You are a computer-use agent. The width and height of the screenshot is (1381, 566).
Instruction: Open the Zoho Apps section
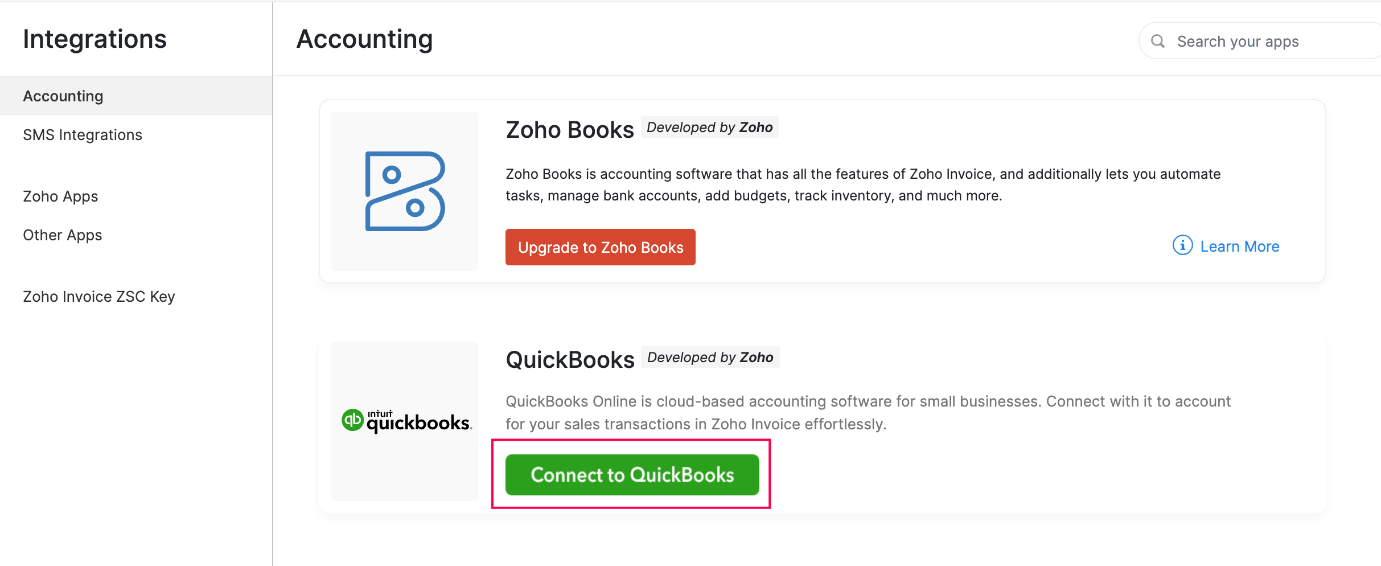pos(60,196)
